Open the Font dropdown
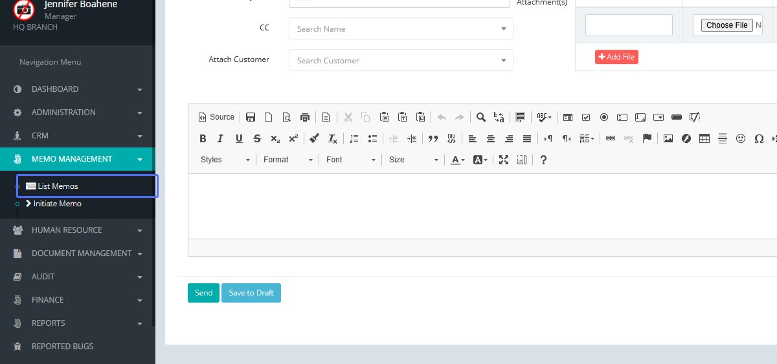Image resolution: width=777 pixels, height=364 pixels. (x=350, y=160)
